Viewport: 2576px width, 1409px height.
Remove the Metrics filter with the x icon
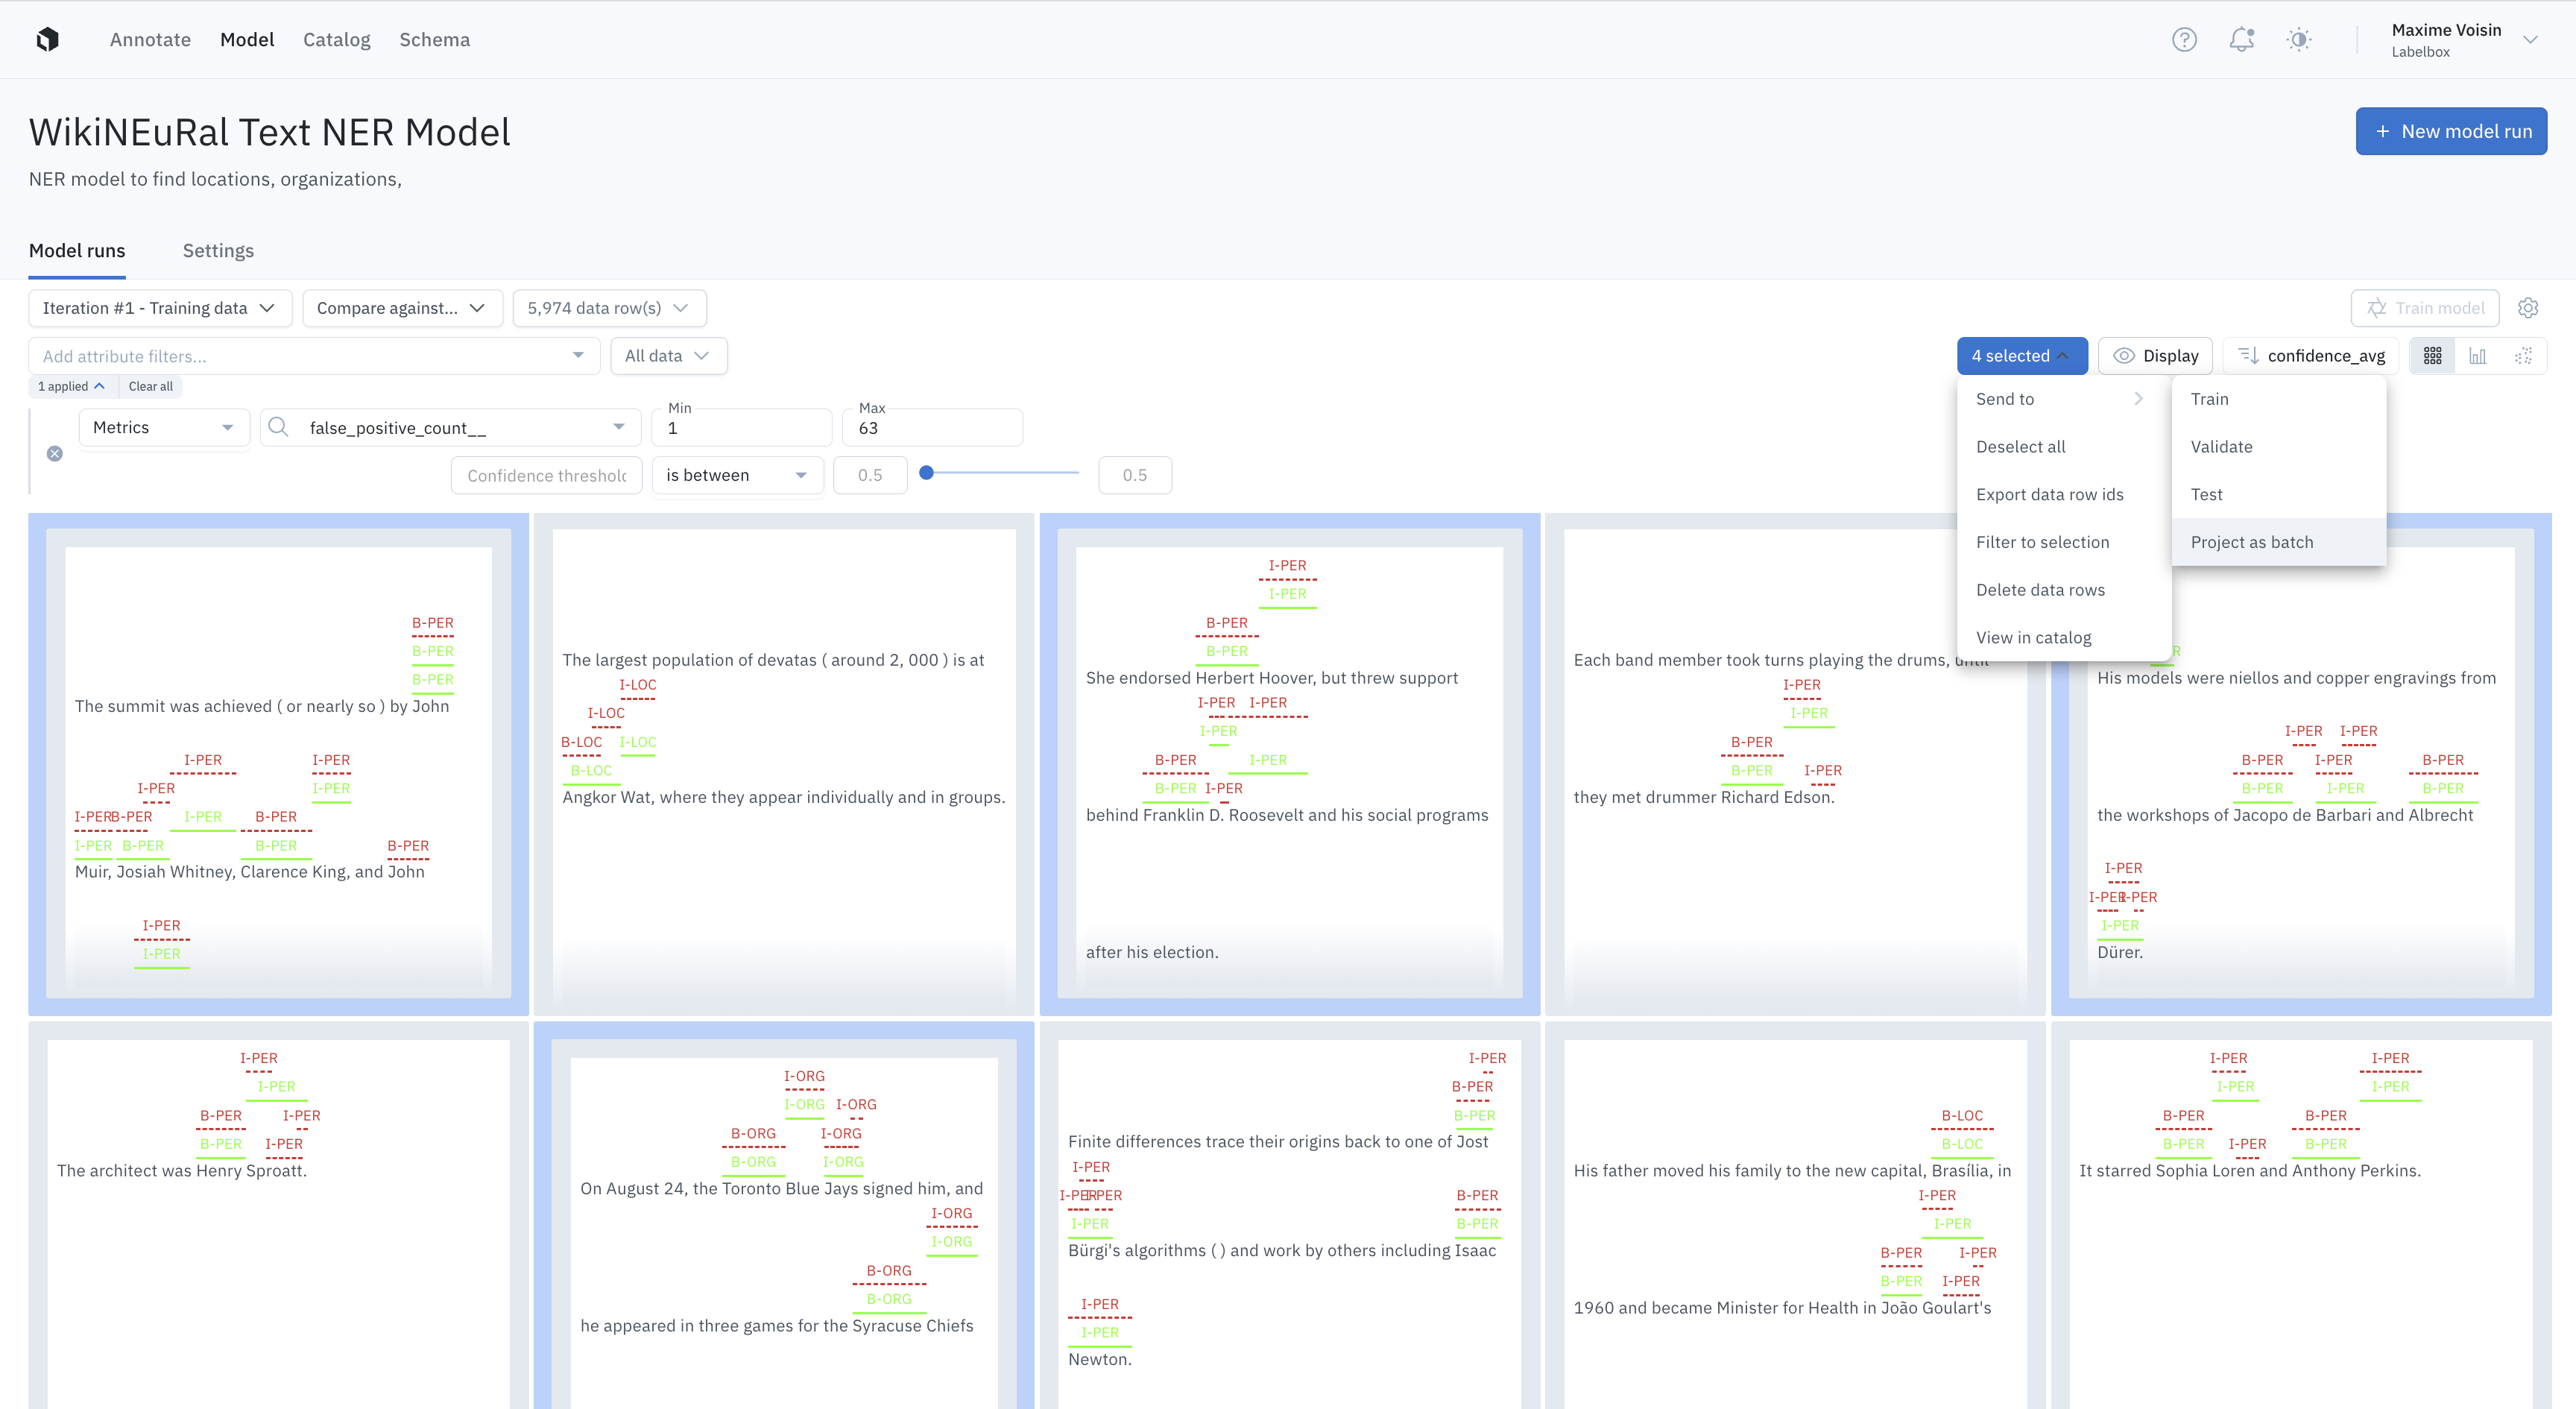tap(55, 453)
